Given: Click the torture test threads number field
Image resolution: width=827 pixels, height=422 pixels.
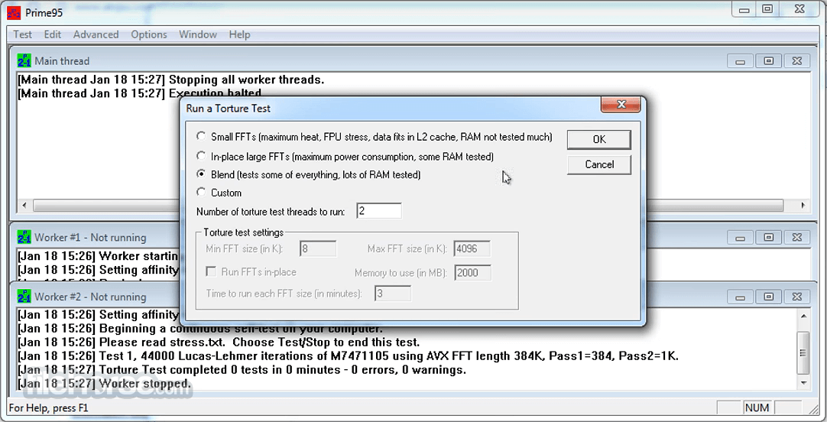Looking at the screenshot, I should pyautogui.click(x=378, y=211).
